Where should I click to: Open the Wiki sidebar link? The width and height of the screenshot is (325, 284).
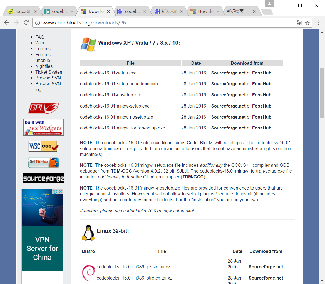[x=39, y=43]
